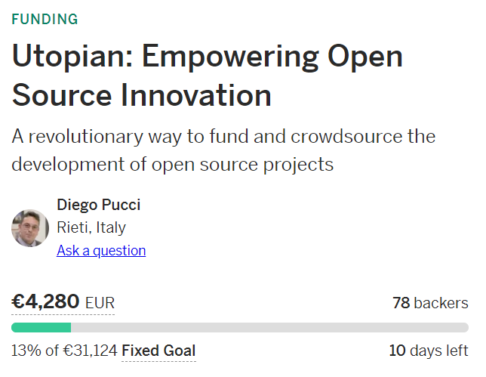Click the Utopian campaign title heading
Viewport: 486px width, 377px height.
[x=207, y=76]
